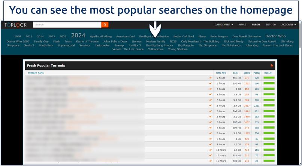Screen dimensions: 302x166
Task: Click the green health bar in the 952 MB row
Action: click(269, 155)
